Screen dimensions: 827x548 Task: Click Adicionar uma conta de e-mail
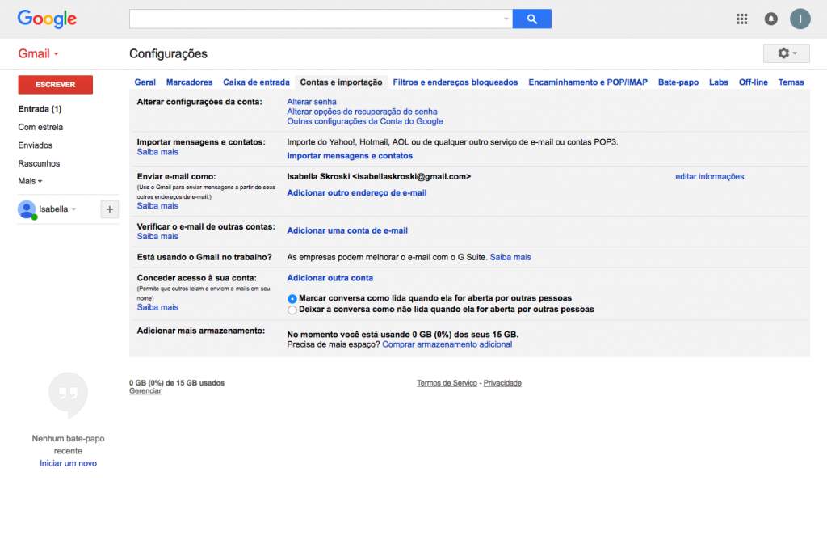347,230
